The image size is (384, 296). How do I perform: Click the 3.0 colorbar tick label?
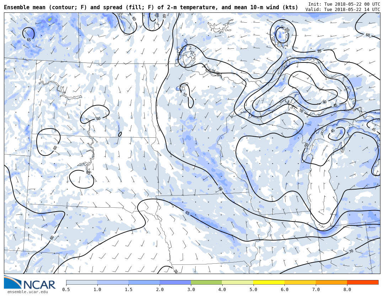tap(191, 290)
